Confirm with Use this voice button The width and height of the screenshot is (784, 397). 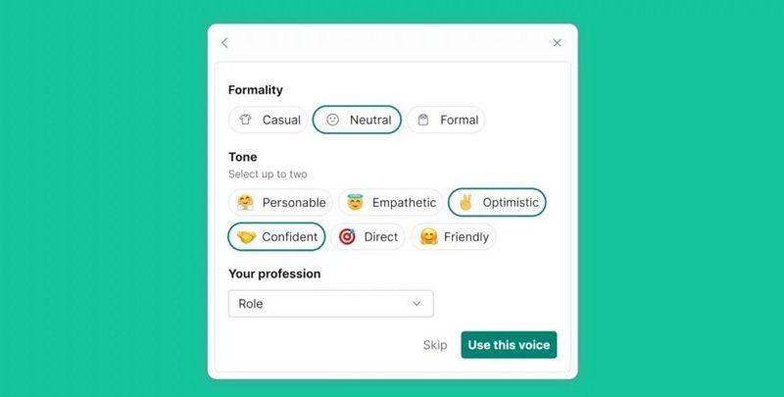click(x=509, y=345)
